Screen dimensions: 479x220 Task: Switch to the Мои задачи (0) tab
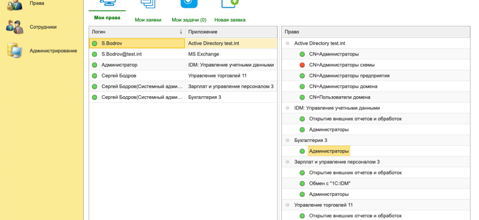tap(189, 20)
